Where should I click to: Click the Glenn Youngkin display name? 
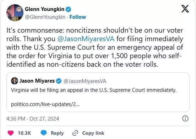44,9
